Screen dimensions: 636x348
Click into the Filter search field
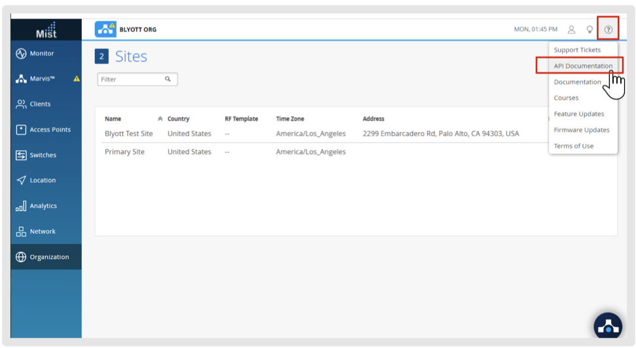[x=130, y=79]
